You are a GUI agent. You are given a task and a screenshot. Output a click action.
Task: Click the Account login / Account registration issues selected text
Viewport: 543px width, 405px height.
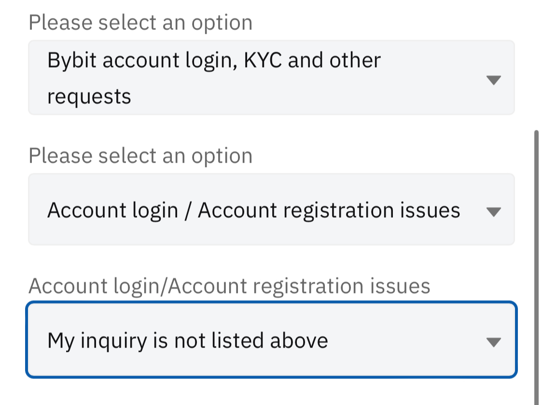point(253,210)
